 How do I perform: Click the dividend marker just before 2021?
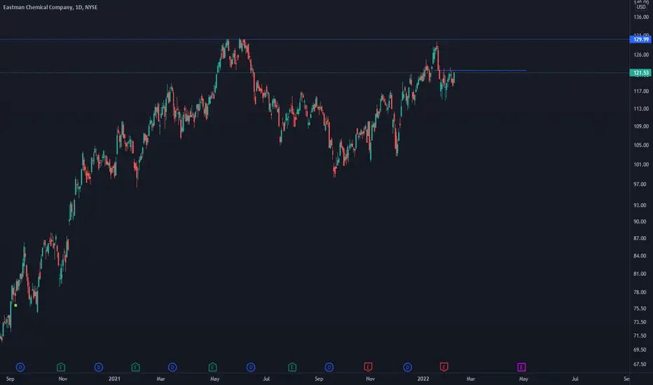(x=99, y=367)
